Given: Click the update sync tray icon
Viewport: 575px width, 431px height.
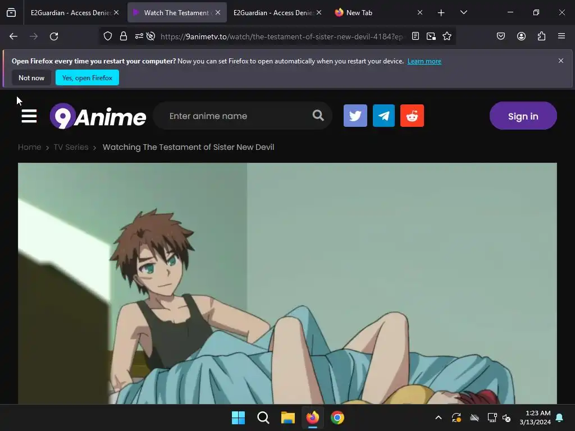Looking at the screenshot, I should pos(456,418).
